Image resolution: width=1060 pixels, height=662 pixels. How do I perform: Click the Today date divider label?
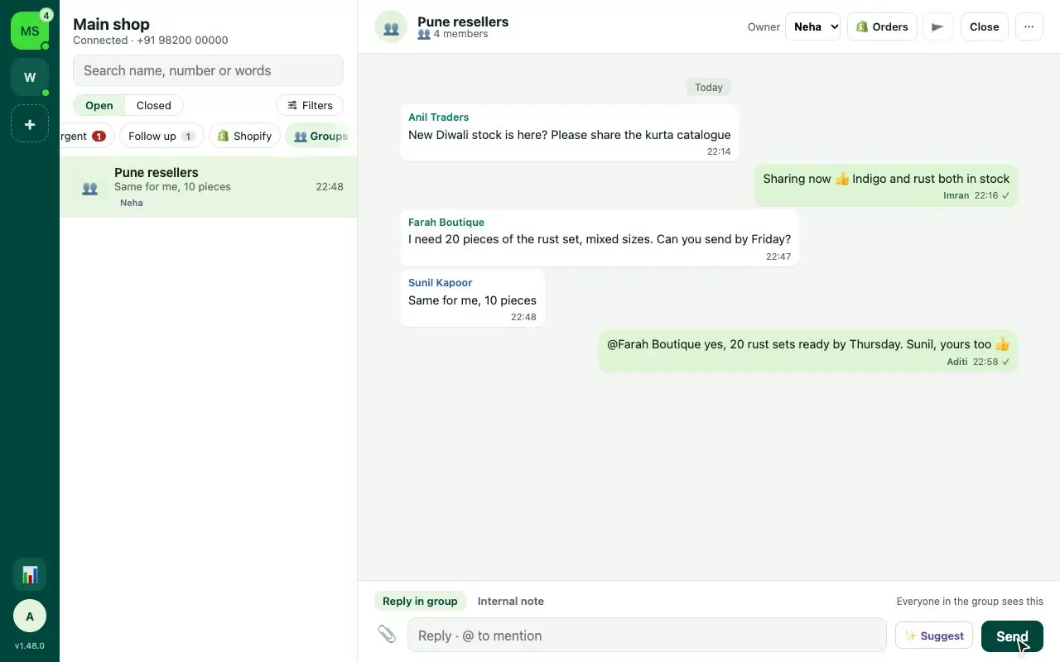709,87
